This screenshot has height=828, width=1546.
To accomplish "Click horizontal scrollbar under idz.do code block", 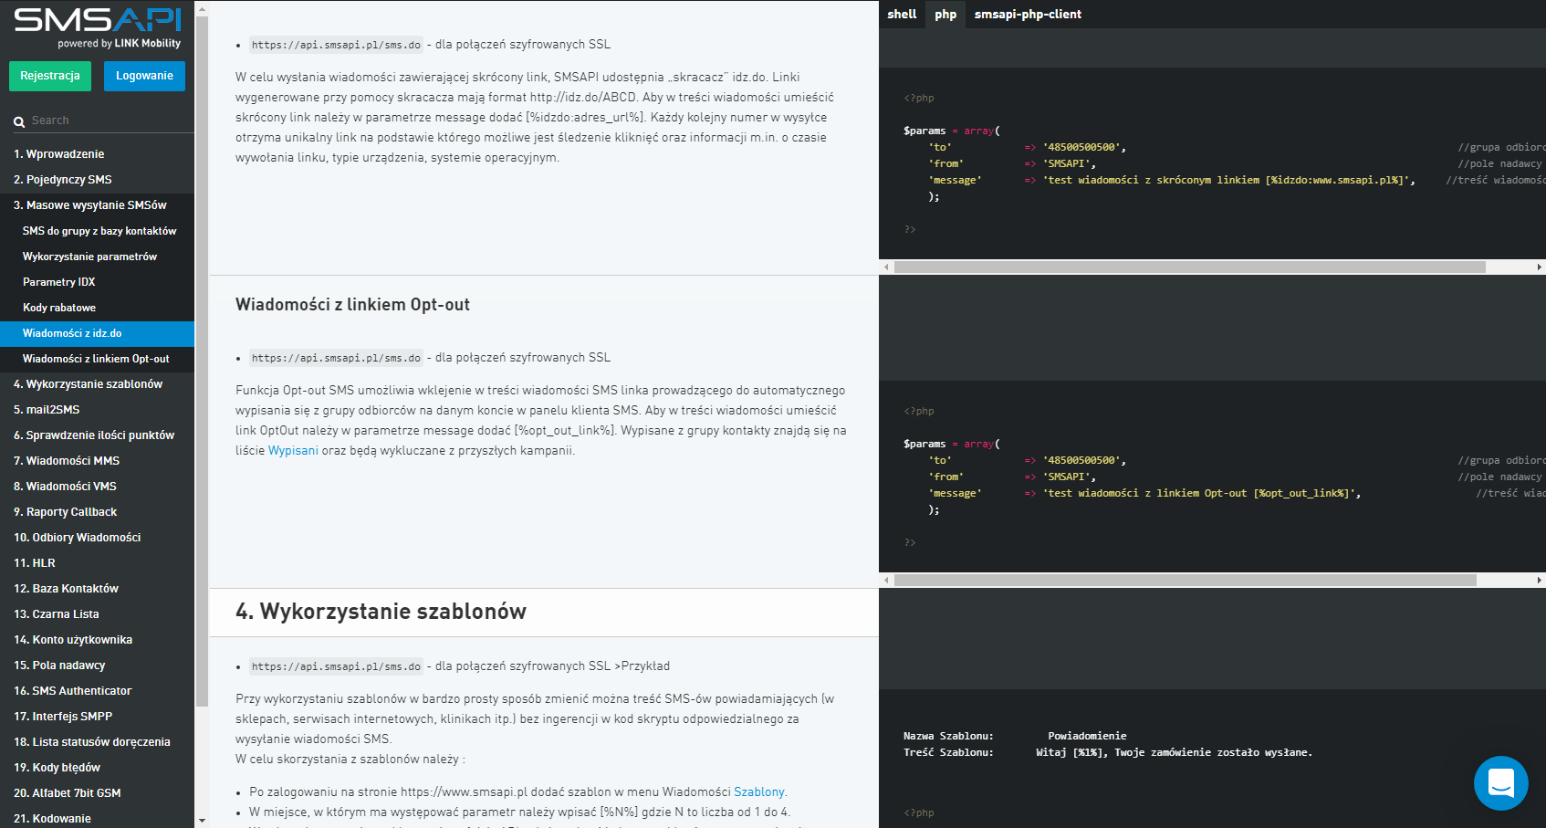I will pos(1189,267).
